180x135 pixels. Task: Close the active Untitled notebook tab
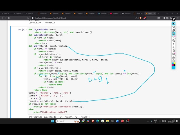click(x=154, y=13)
